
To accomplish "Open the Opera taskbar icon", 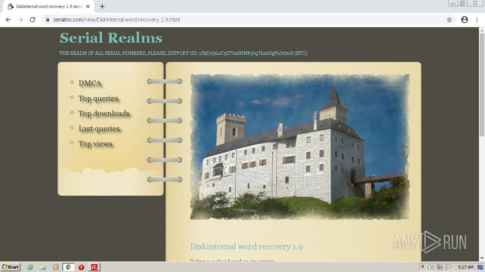I will coord(81,267).
